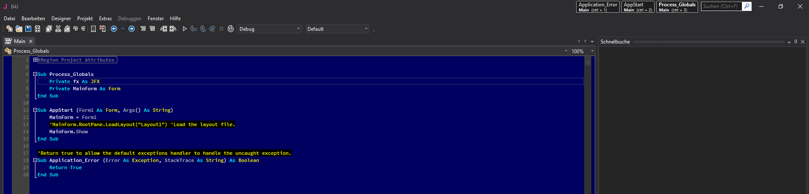
Task: Select the Main module tab
Action: pos(19,41)
